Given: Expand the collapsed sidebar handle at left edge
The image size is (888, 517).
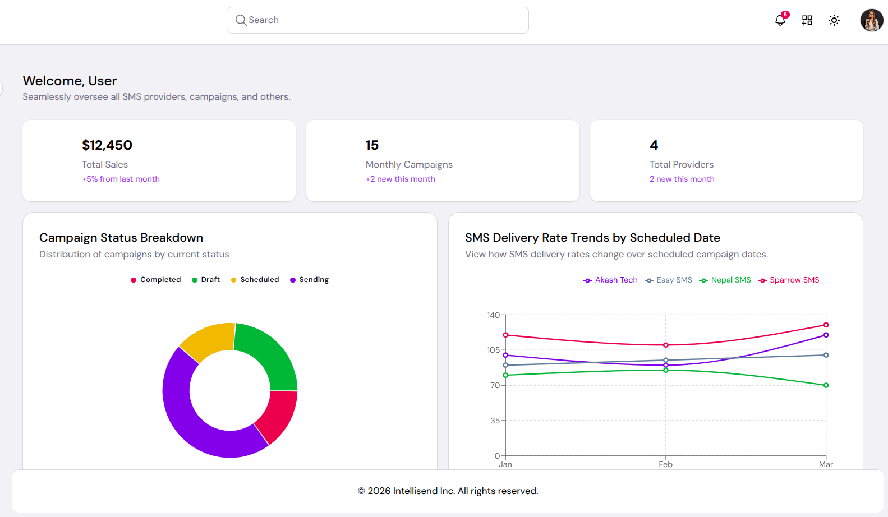Looking at the screenshot, I should (x=2, y=88).
